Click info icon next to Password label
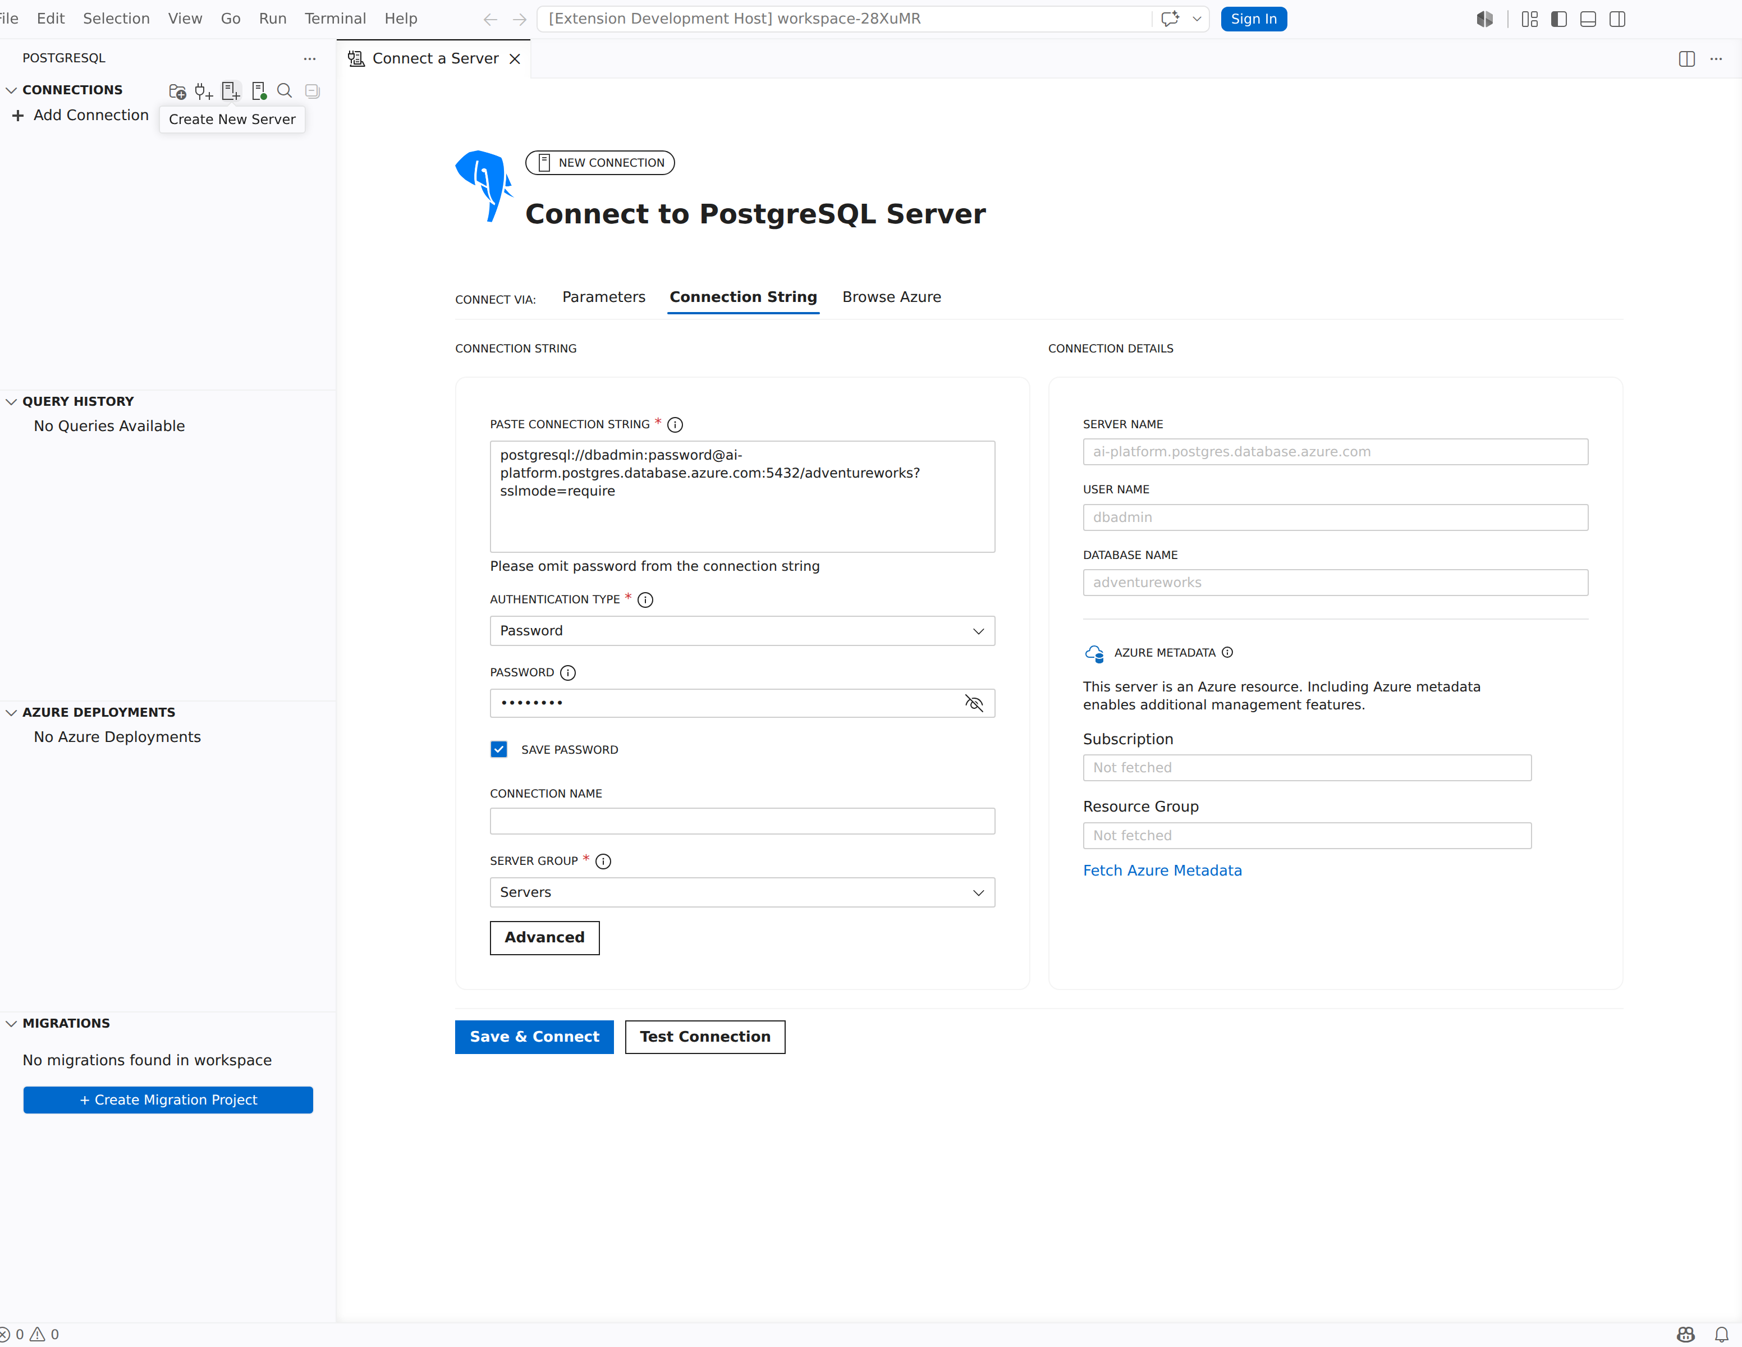The width and height of the screenshot is (1742, 1347). click(568, 672)
